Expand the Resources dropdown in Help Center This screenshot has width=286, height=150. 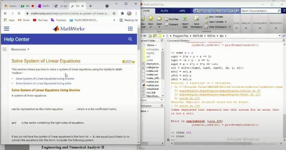point(20,50)
